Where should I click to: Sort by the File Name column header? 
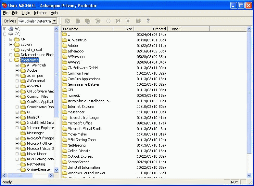[x=87, y=29]
